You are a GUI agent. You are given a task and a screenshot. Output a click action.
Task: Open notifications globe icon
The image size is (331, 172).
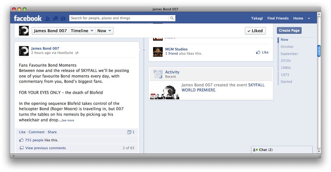63,18
